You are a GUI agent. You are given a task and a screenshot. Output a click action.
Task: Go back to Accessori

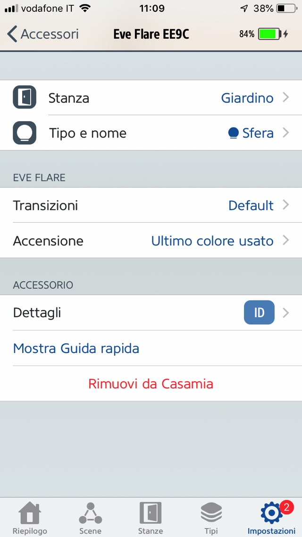43,34
